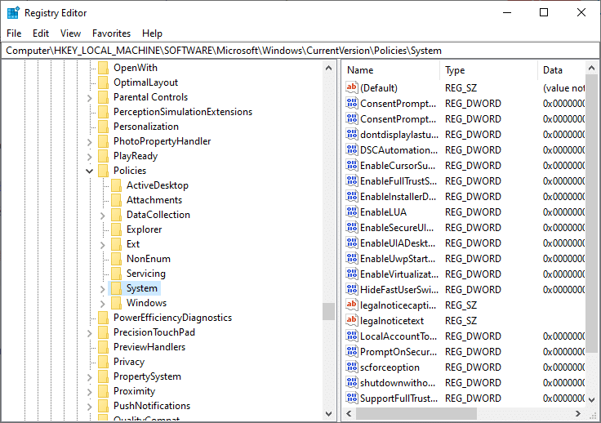The width and height of the screenshot is (601, 423).
Task: Click the tree pane scroll down arrow
Action: 328,414
